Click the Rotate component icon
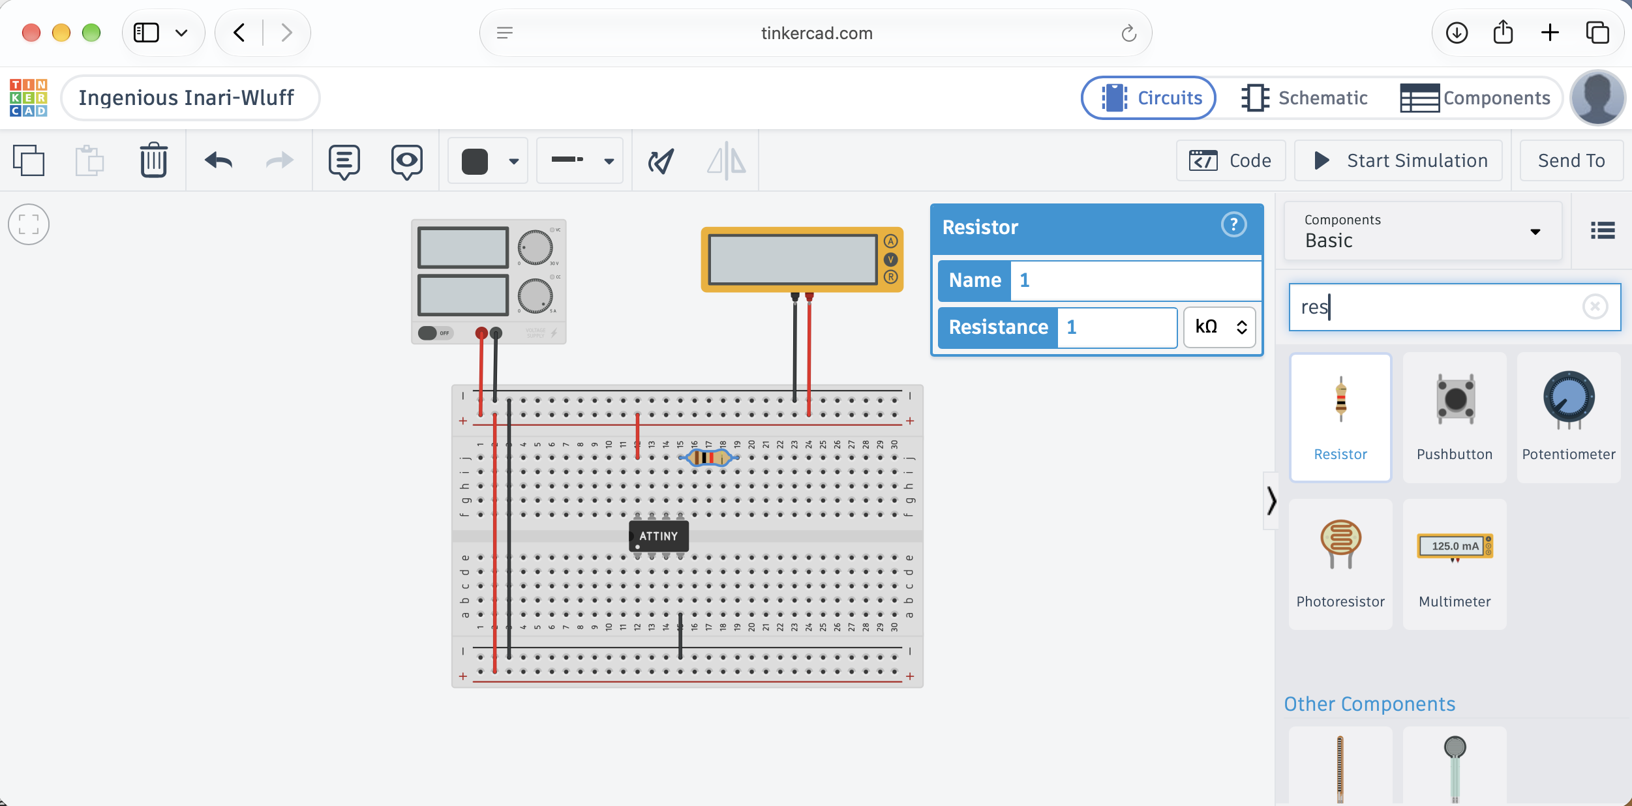This screenshot has height=806, width=1632. coord(661,161)
